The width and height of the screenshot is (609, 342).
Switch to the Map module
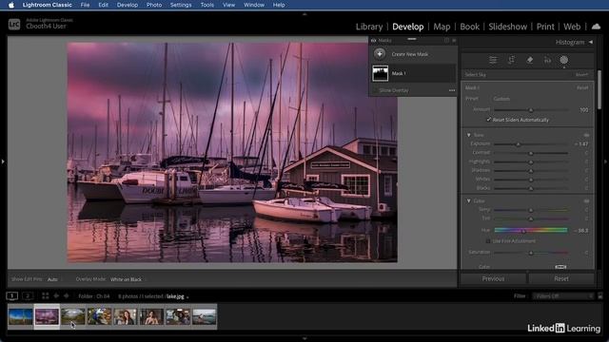tap(442, 27)
